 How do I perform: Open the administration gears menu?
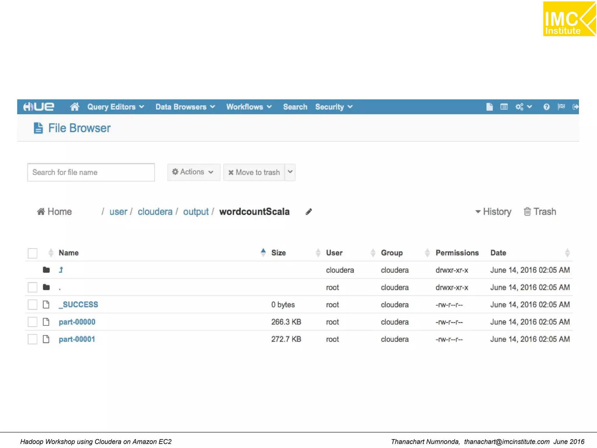pyautogui.click(x=524, y=107)
